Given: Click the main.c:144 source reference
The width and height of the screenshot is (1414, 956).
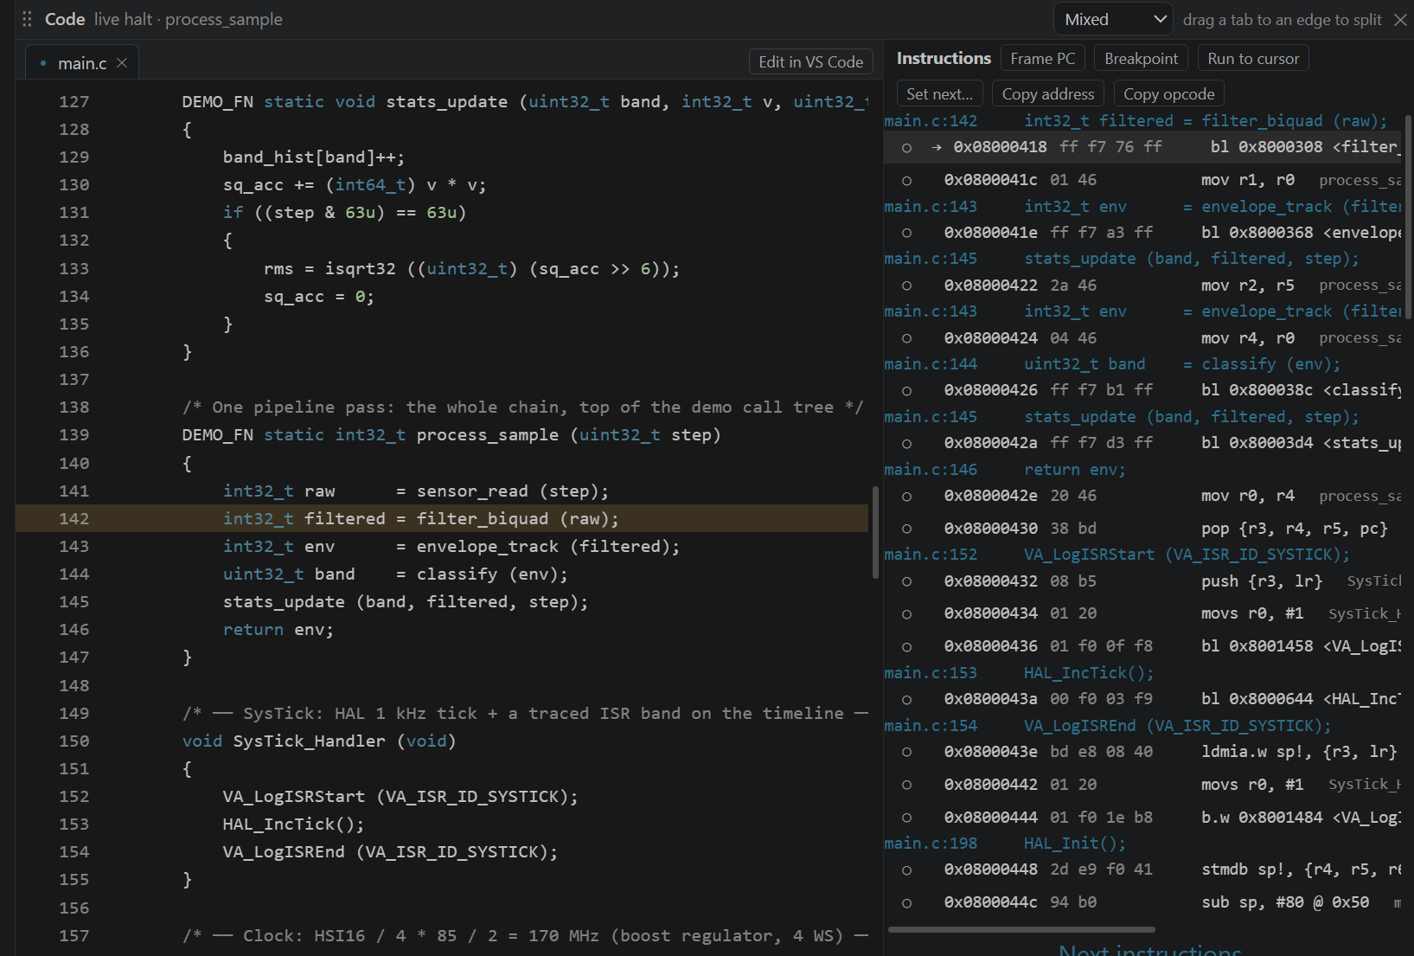Looking at the screenshot, I should pos(931,364).
